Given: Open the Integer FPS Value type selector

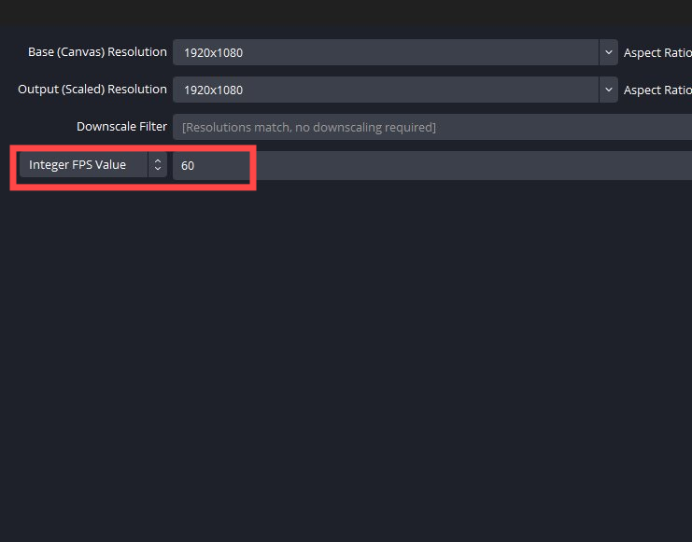Looking at the screenshot, I should 84,165.
